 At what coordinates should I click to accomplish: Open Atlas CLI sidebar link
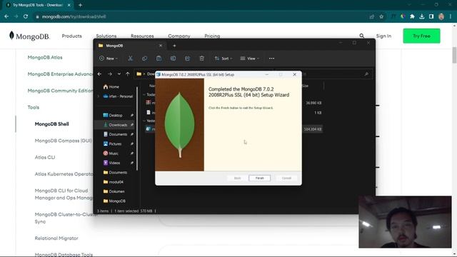tap(45, 157)
